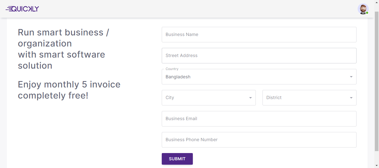Click the City dropdown arrow icon
The width and height of the screenshot is (379, 168).
pos(251,98)
